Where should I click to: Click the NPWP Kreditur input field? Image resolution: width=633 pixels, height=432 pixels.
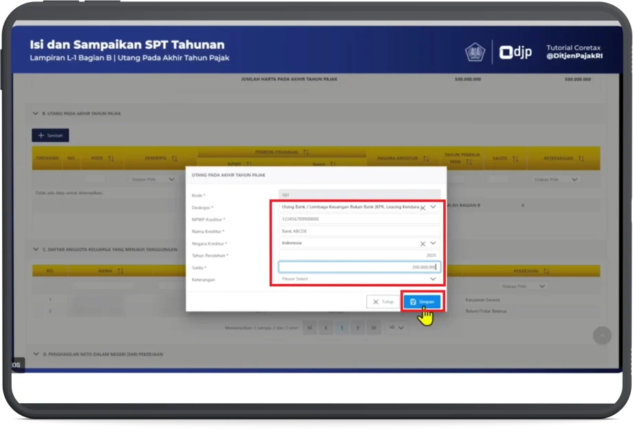(x=358, y=219)
